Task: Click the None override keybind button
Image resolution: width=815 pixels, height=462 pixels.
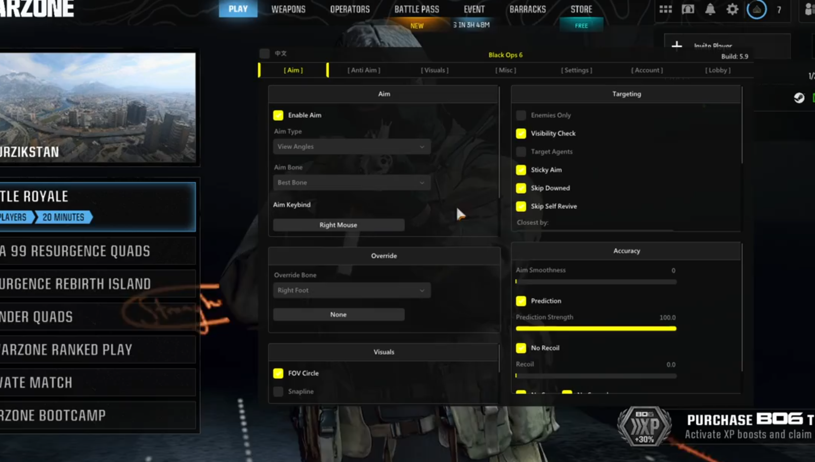Action: [x=338, y=315]
